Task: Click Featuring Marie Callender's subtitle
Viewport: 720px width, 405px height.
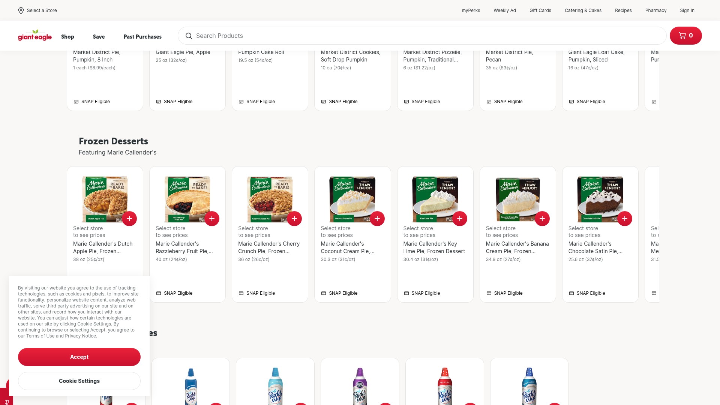Action: [x=117, y=153]
